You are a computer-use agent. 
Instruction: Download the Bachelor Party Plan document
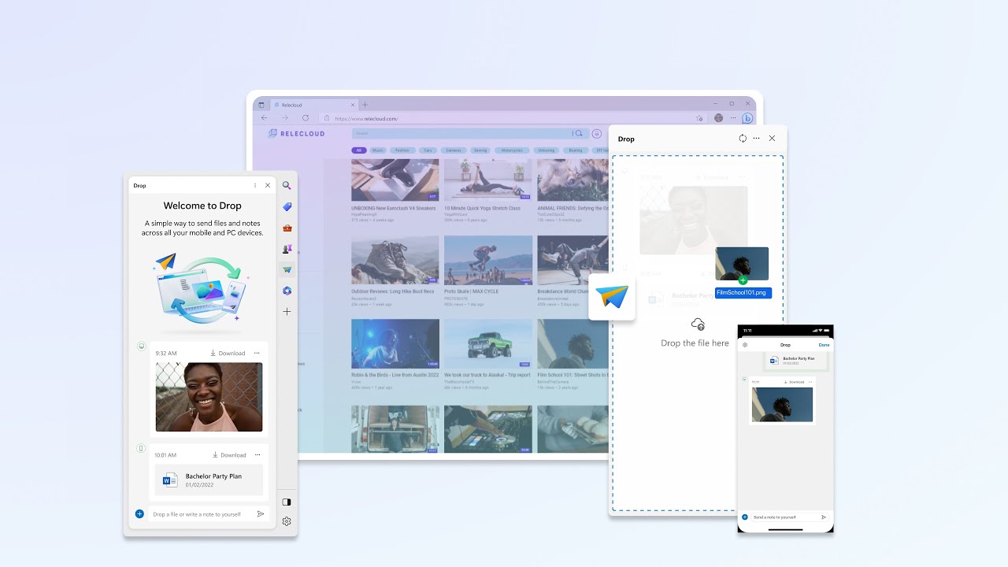tap(229, 454)
